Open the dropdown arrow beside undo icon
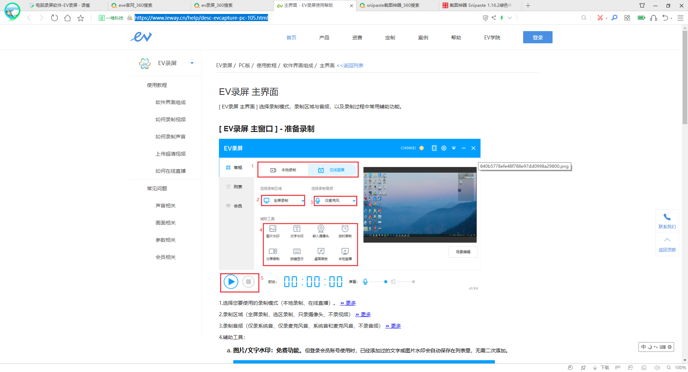The width and height of the screenshot is (688, 372). 671,18
